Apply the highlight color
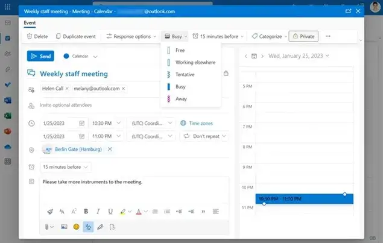383x243 pixels. (x=122, y=212)
